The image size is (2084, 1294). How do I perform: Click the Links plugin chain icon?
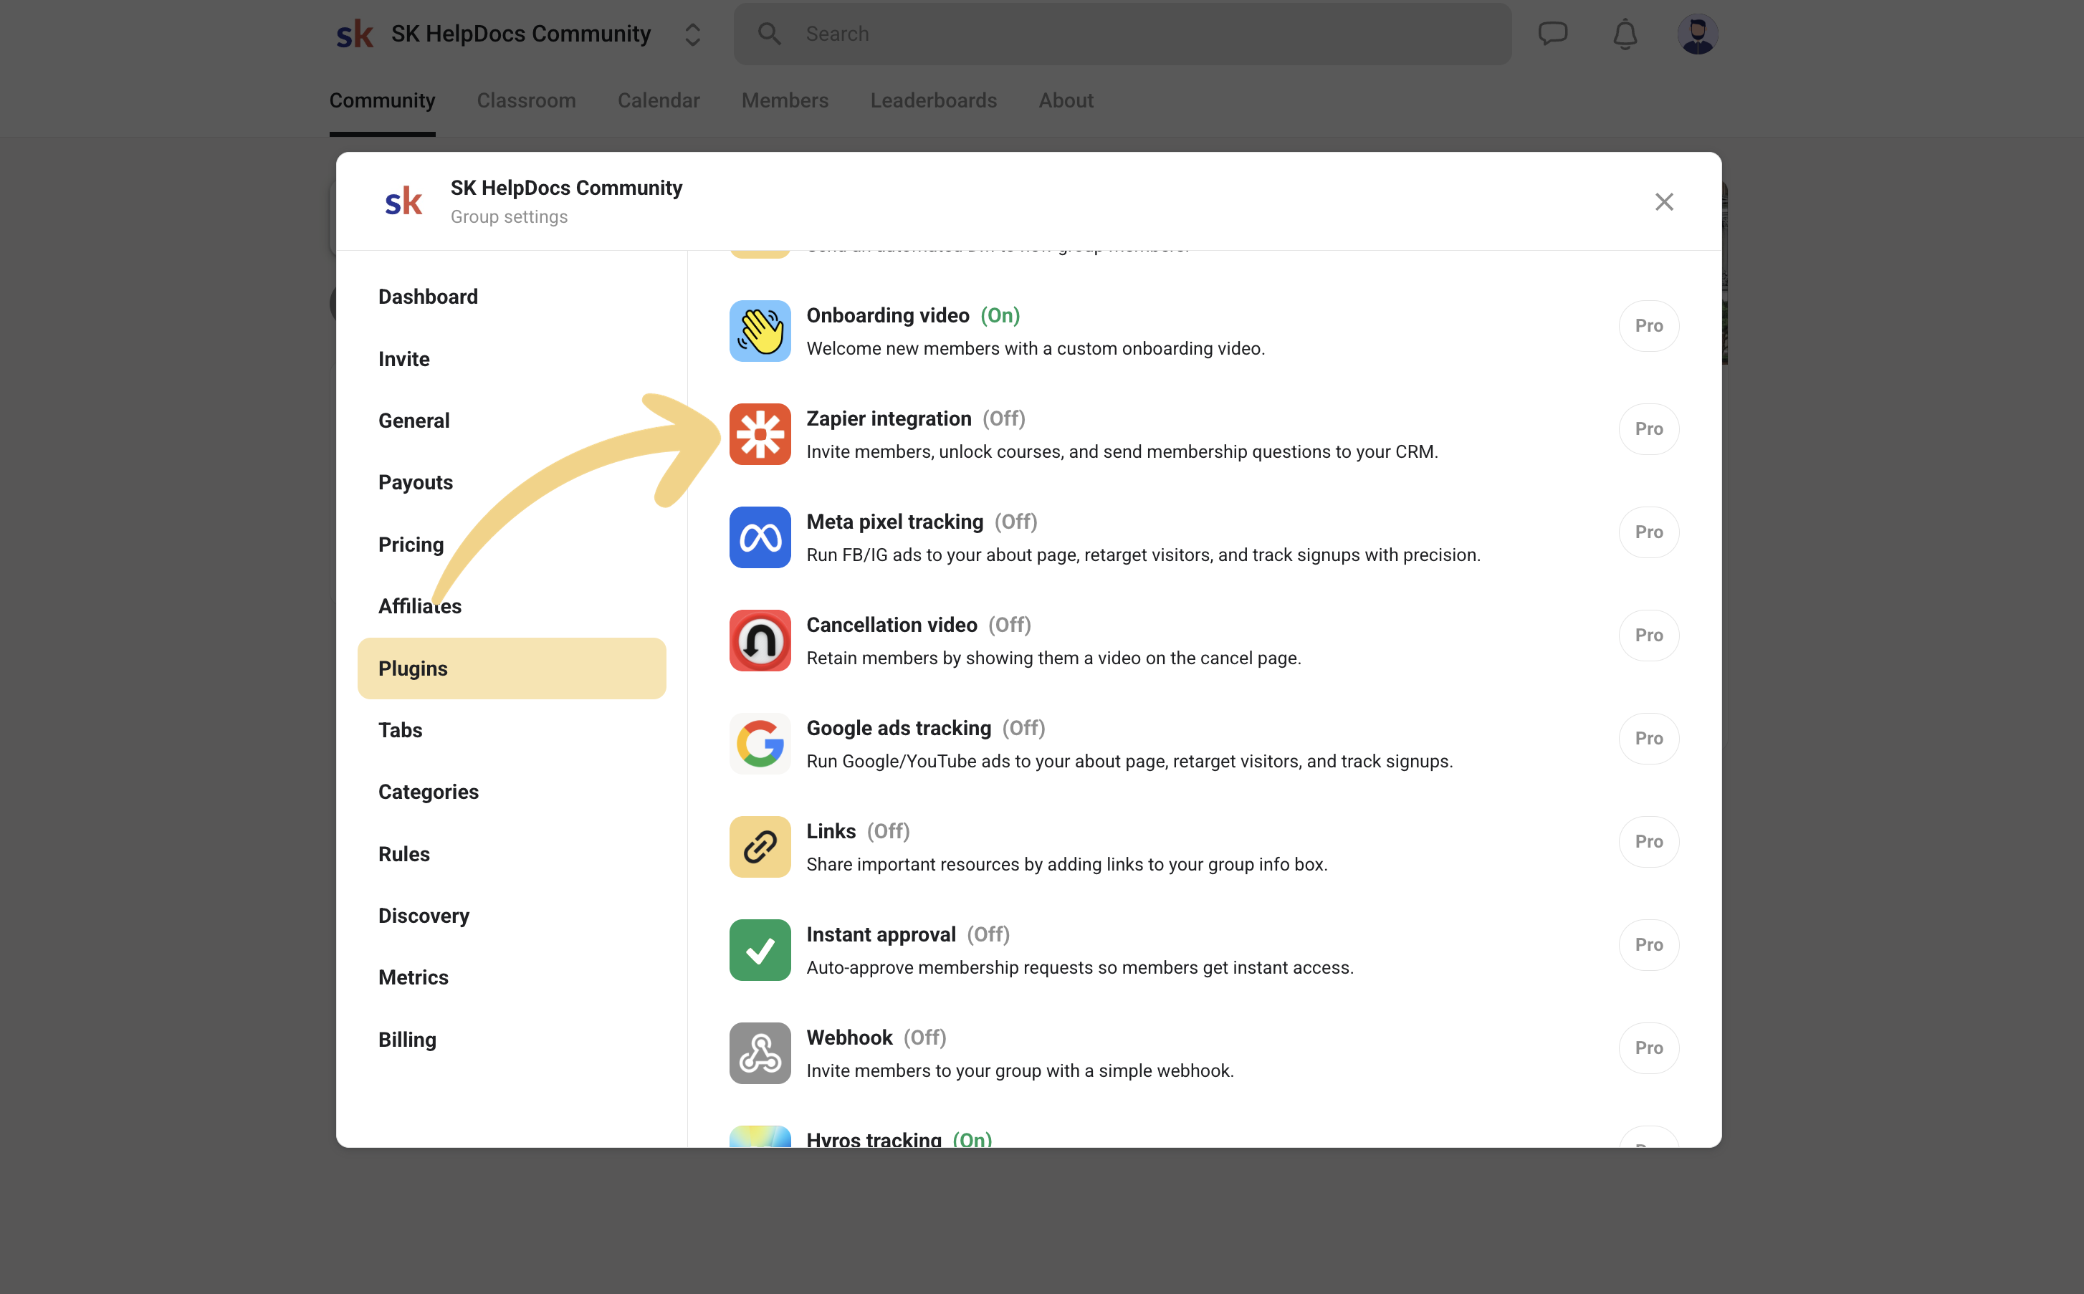[x=759, y=846]
